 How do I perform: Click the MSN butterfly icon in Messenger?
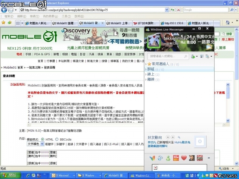(x=152, y=158)
